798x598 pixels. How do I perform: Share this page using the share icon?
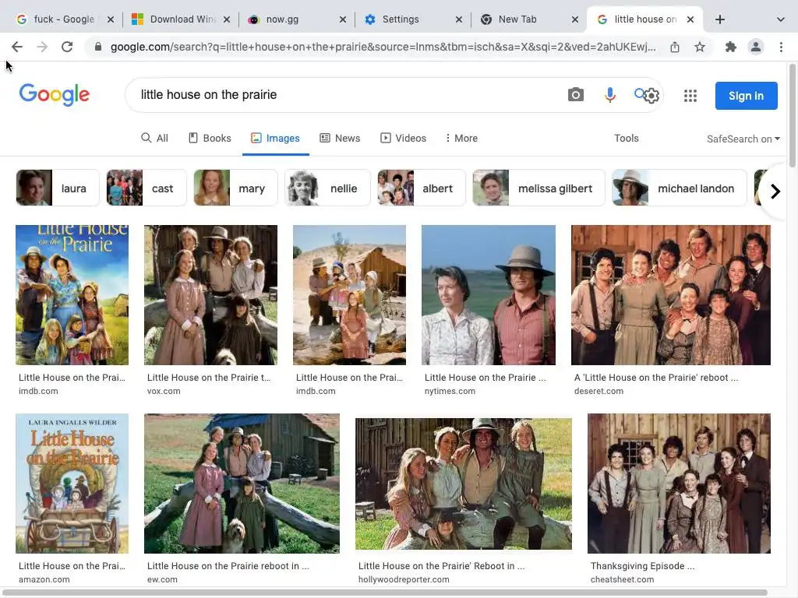[675, 47]
